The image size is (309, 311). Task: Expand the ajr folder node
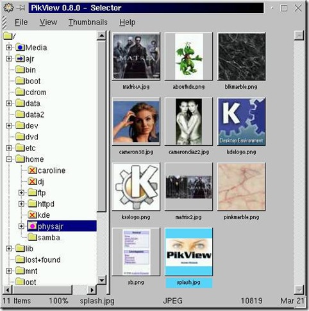click(9, 58)
